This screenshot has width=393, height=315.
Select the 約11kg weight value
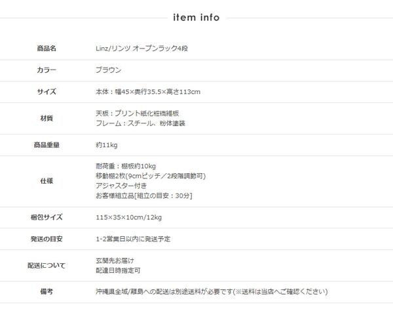click(x=106, y=145)
